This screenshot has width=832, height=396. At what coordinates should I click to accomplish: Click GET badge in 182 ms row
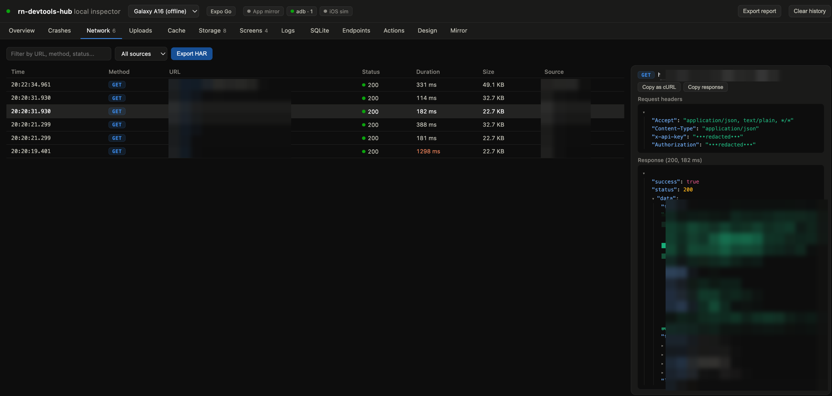tap(117, 111)
